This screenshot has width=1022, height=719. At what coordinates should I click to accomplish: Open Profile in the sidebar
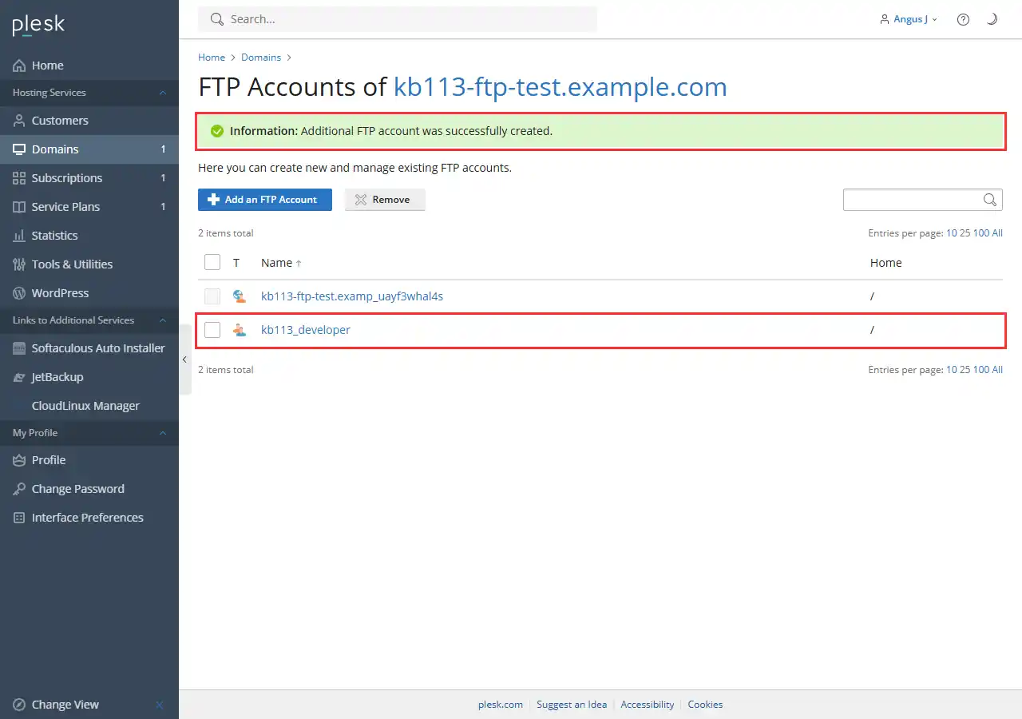(x=89, y=460)
